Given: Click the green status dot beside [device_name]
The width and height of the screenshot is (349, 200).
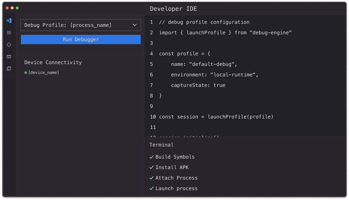Looking at the screenshot, I should pos(25,73).
